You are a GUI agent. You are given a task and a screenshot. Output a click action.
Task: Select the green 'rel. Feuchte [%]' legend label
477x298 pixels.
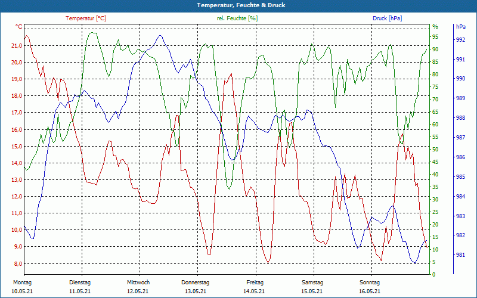point(237,18)
